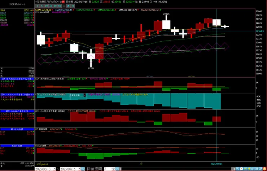This screenshot has height=171, width=267.
Task: Select the 1-minute timeframe button
Action: 38,6
